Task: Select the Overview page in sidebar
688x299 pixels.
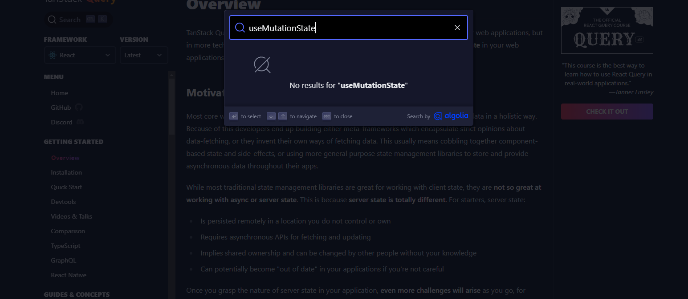Action: click(65, 158)
